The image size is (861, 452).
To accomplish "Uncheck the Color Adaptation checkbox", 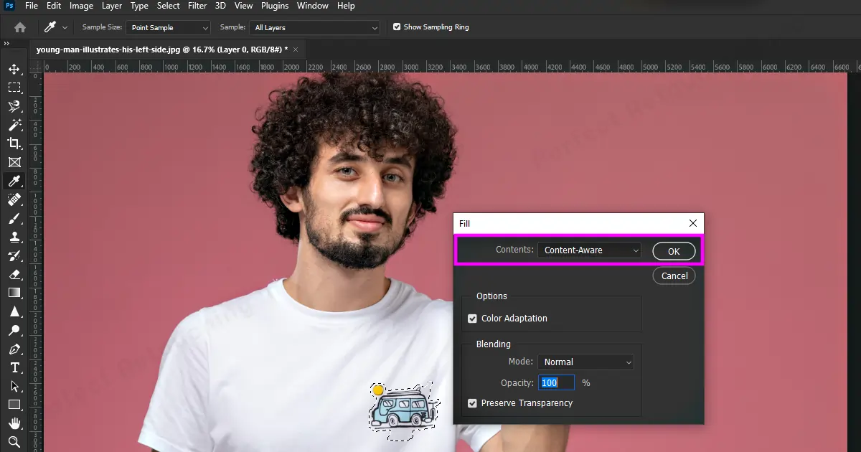I will click(x=472, y=319).
